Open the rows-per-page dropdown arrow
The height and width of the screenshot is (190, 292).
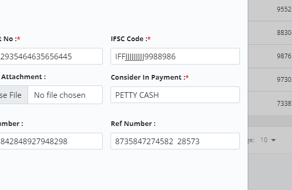(273, 140)
